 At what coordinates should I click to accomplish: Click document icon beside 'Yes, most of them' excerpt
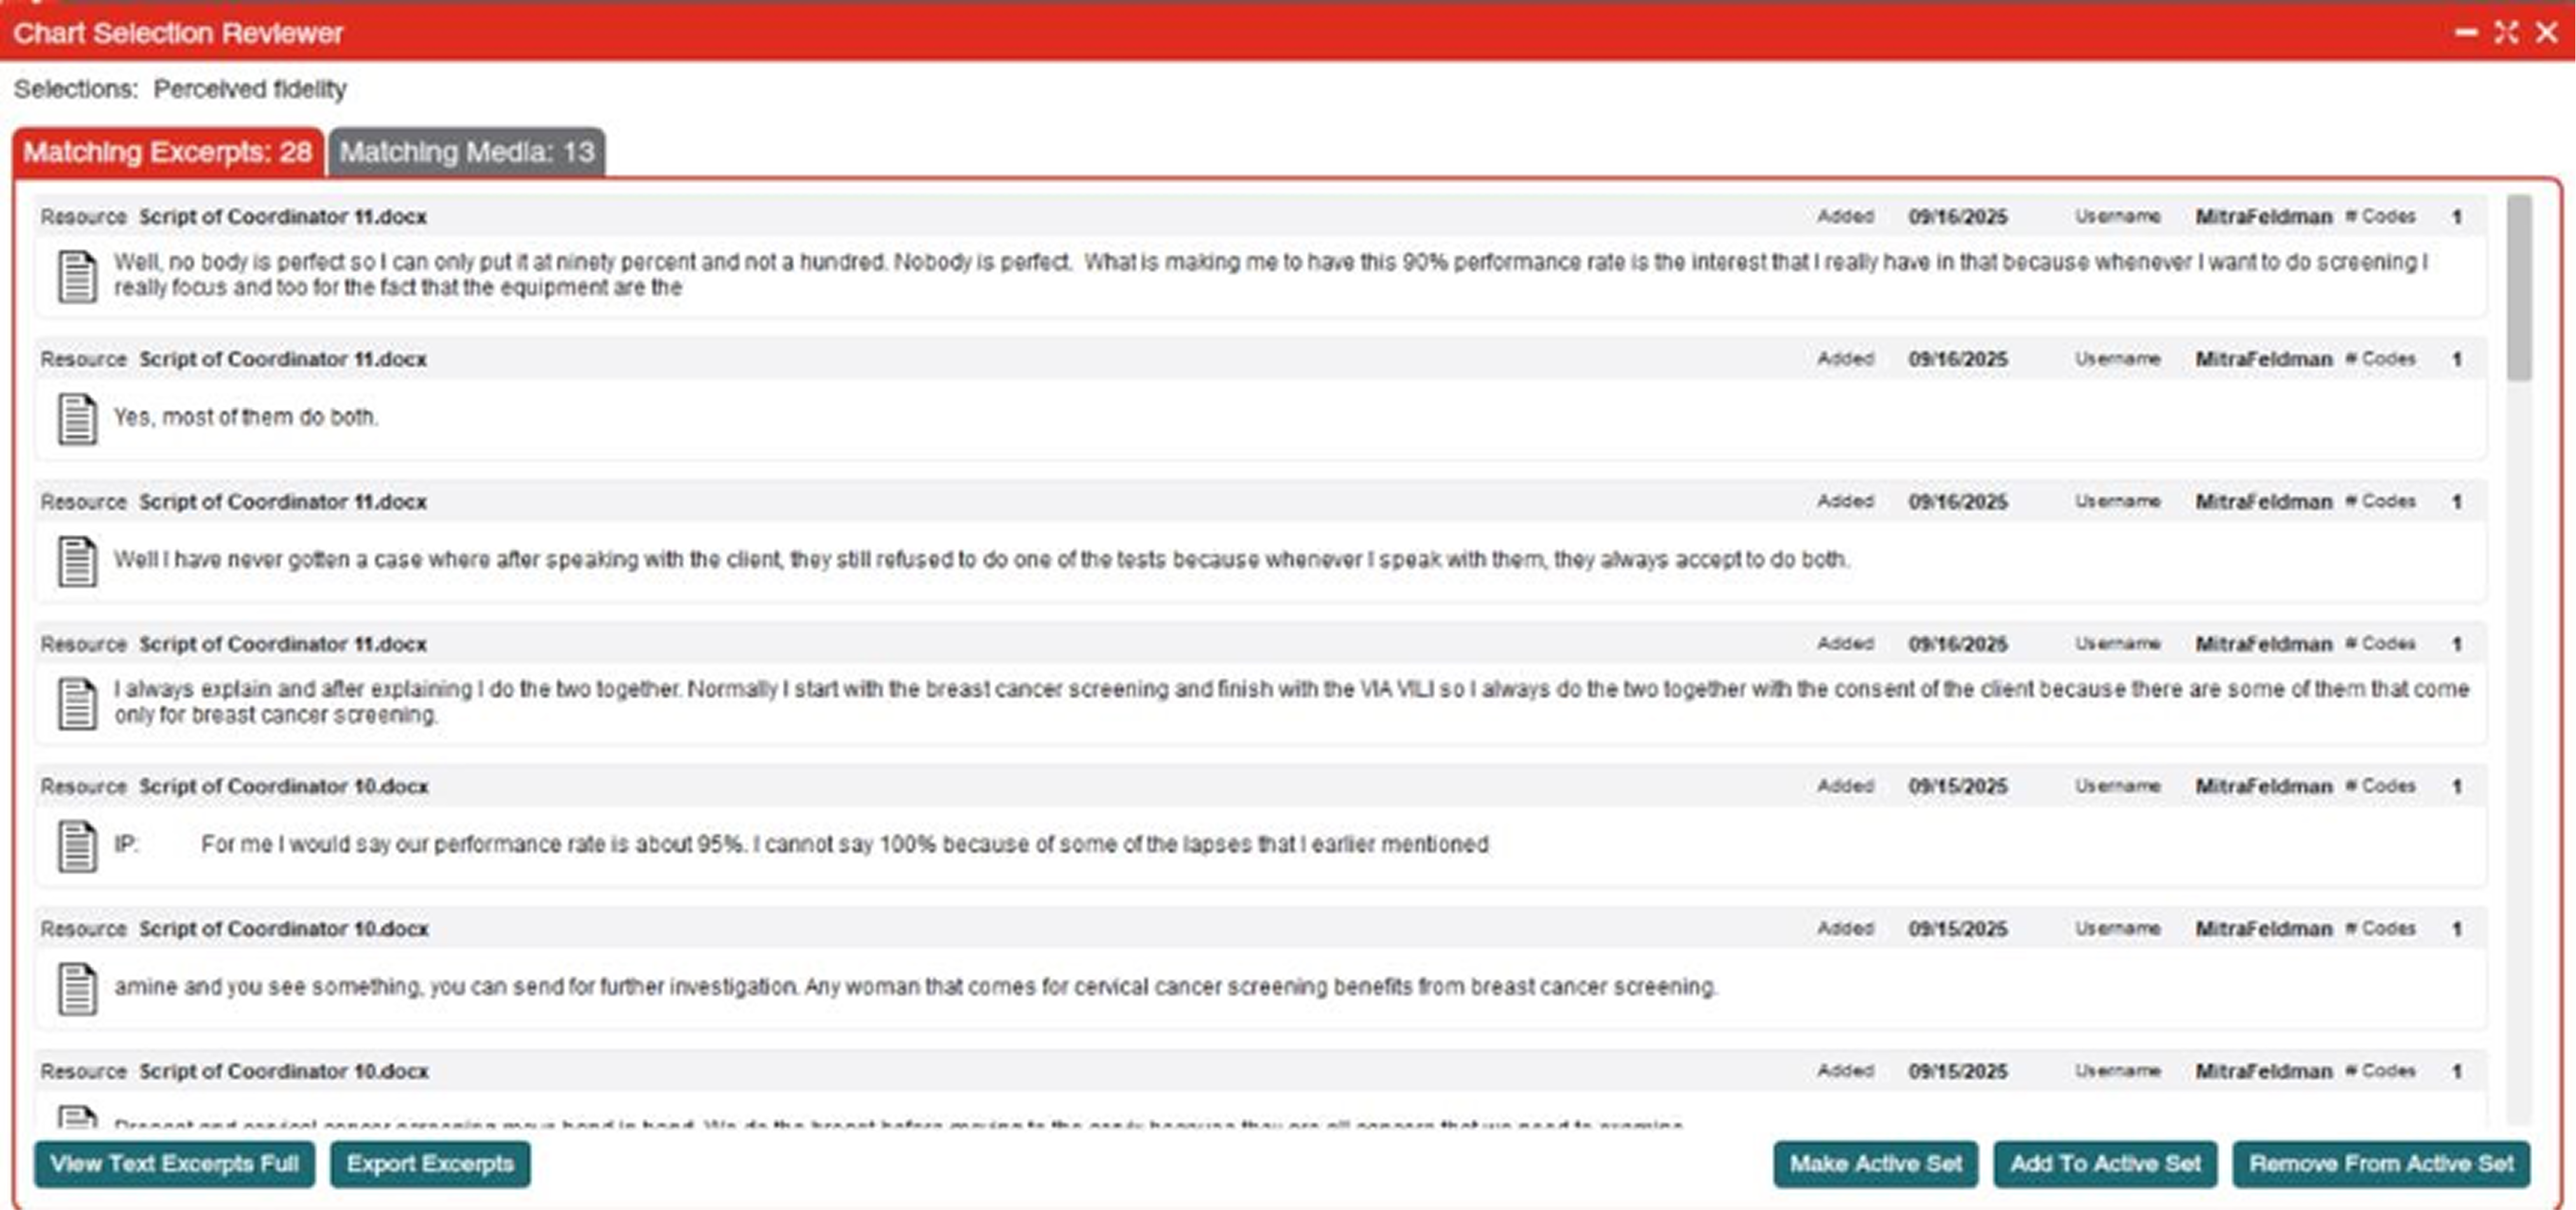tap(77, 418)
